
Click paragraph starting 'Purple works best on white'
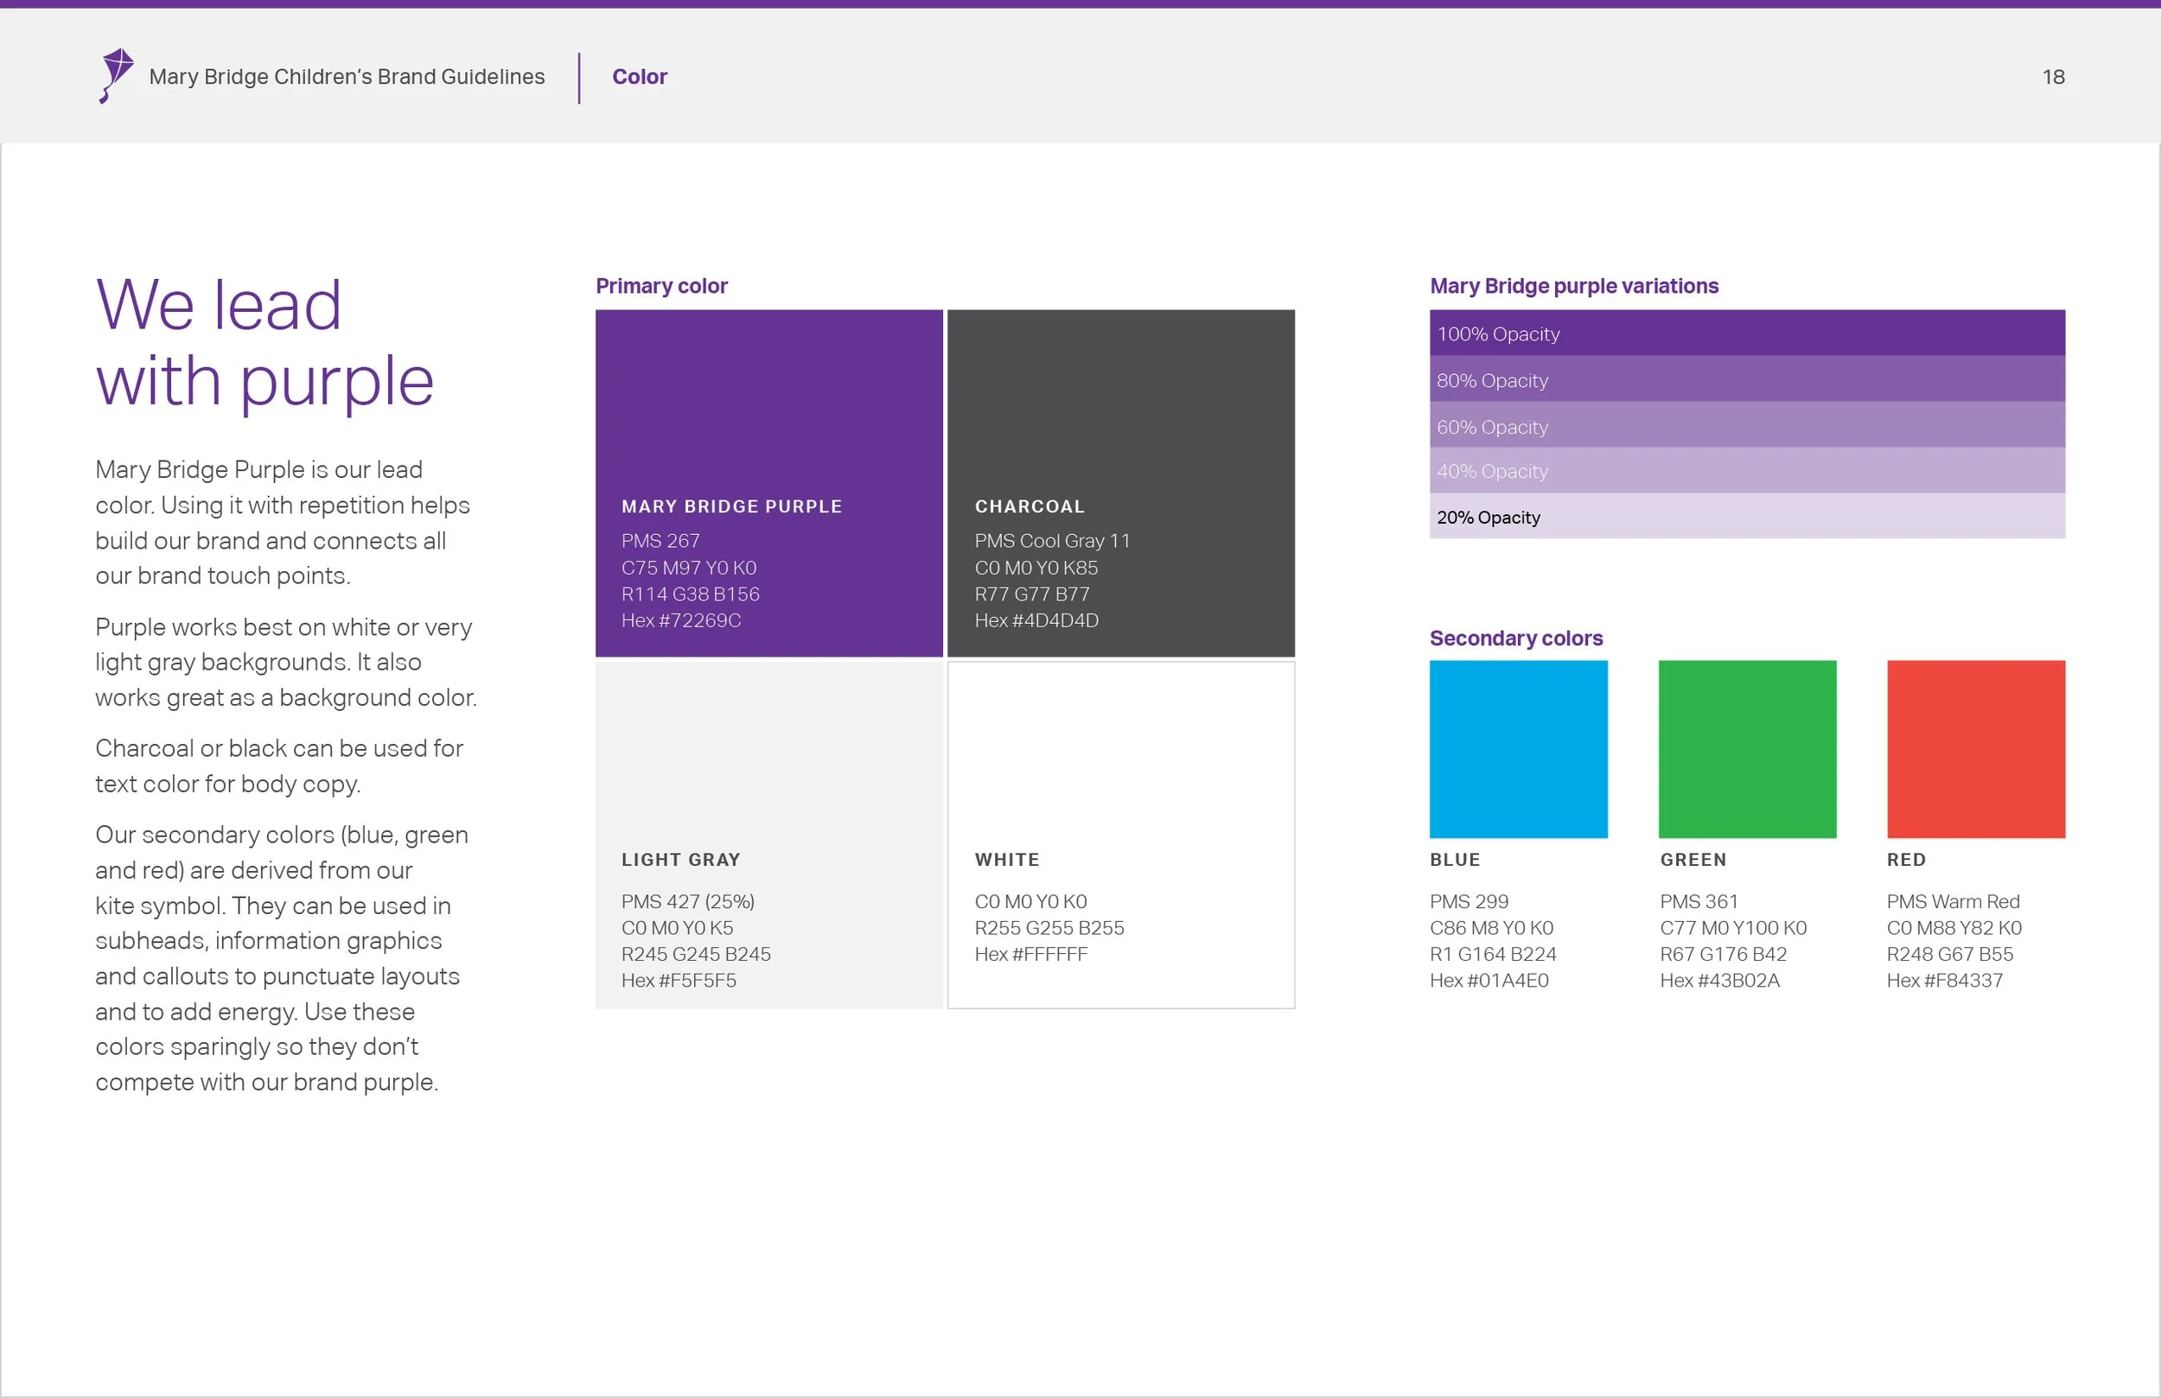[x=286, y=663]
